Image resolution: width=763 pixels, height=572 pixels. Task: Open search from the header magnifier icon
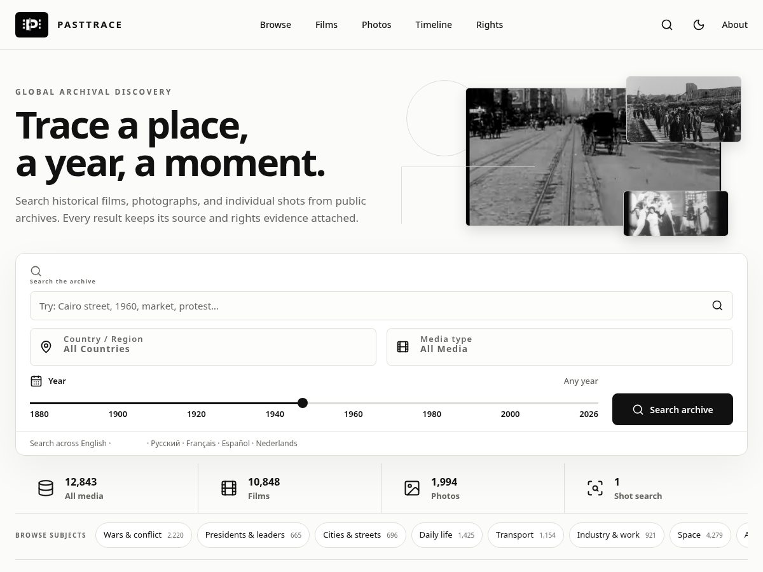point(667,25)
